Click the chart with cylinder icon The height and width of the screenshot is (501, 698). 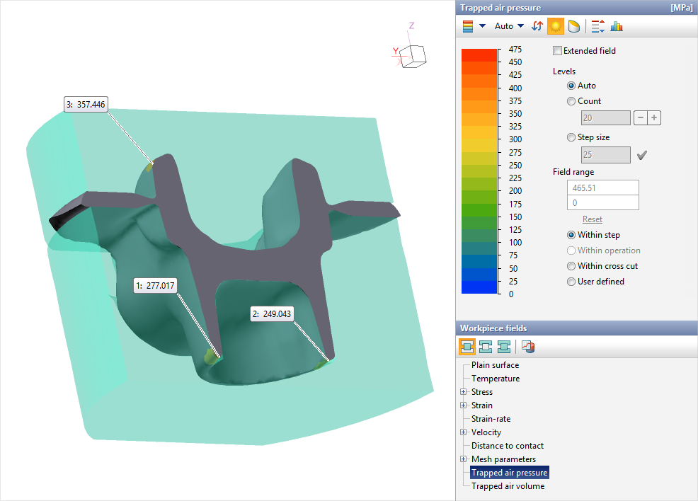coord(528,346)
